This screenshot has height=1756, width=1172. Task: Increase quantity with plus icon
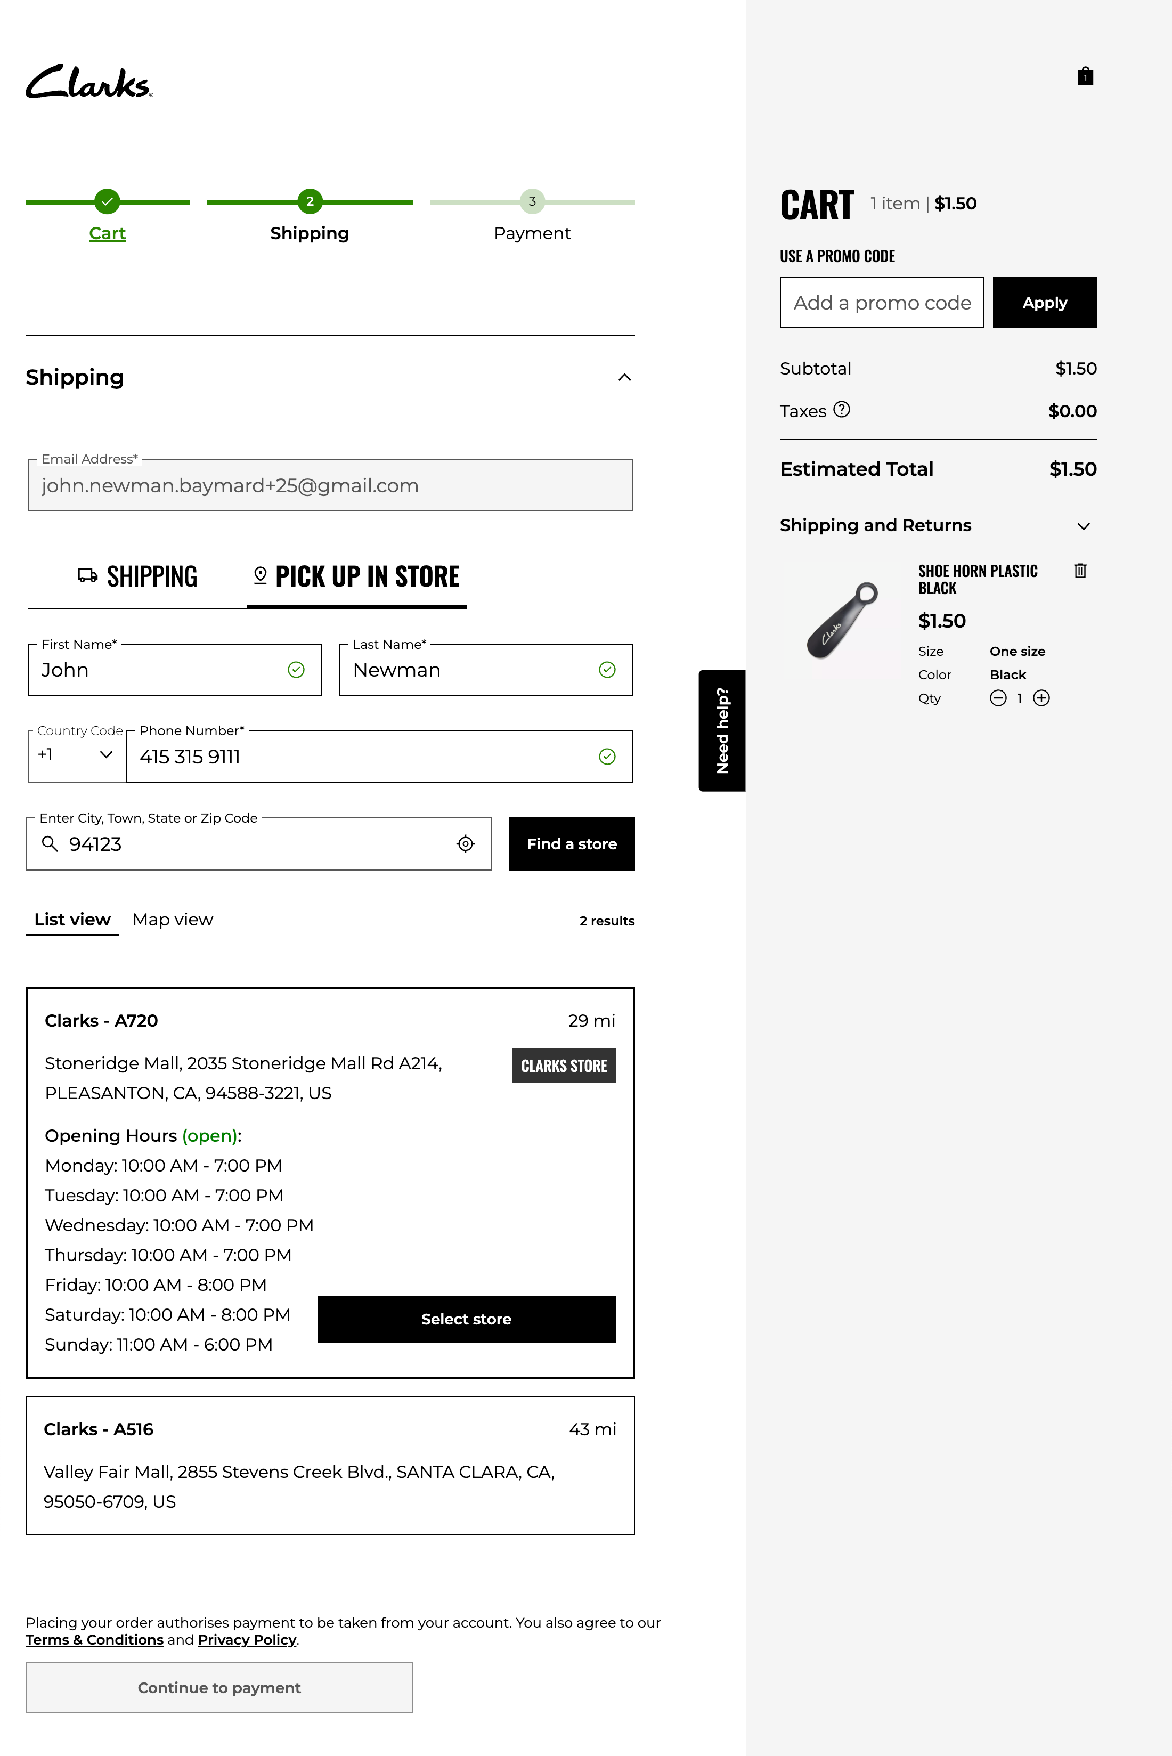pos(1041,698)
